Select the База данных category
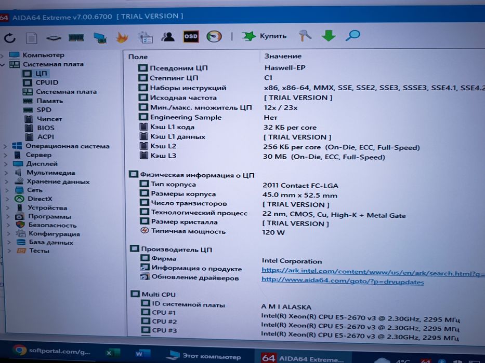This screenshot has width=485, height=363. click(51, 242)
